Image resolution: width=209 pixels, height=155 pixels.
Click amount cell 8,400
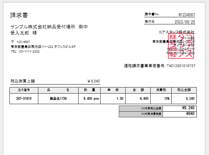point(138,99)
